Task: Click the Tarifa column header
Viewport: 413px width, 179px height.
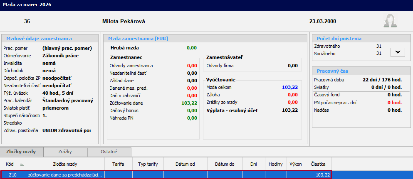Action: 118,164
